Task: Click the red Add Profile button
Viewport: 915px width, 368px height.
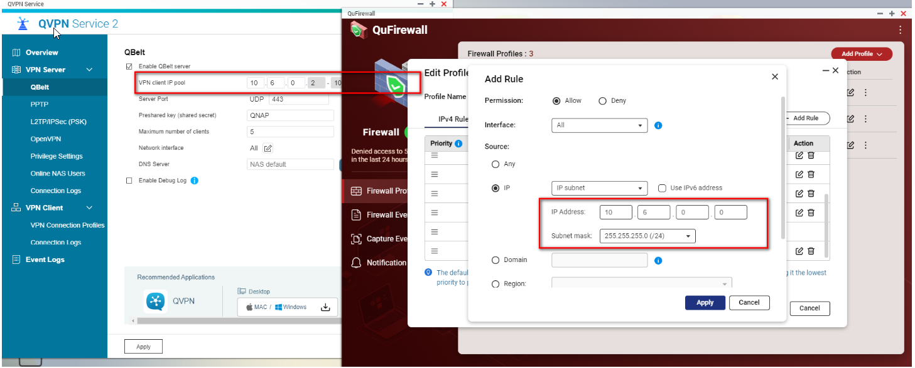Action: (x=861, y=54)
